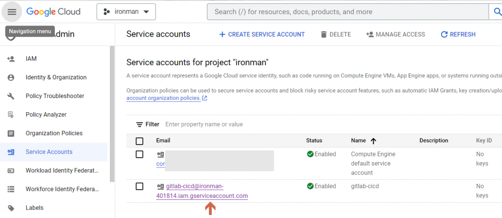Open Identity & Organization in sidebar

[x=56, y=77]
